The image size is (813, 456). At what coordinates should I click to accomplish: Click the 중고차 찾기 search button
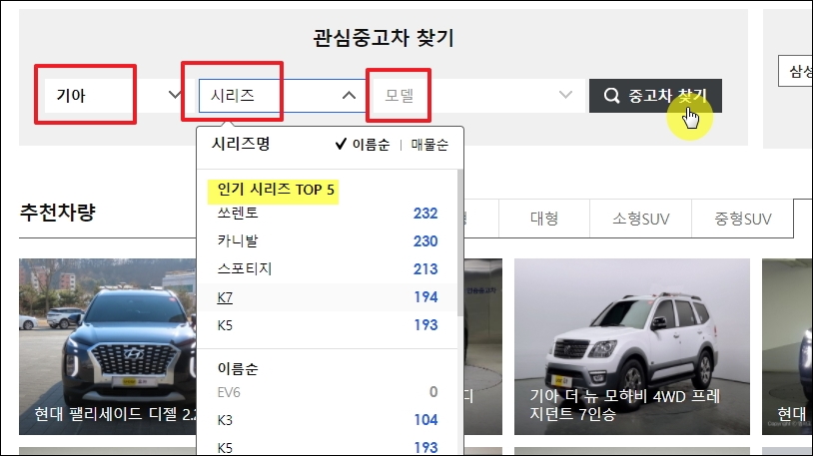point(655,96)
